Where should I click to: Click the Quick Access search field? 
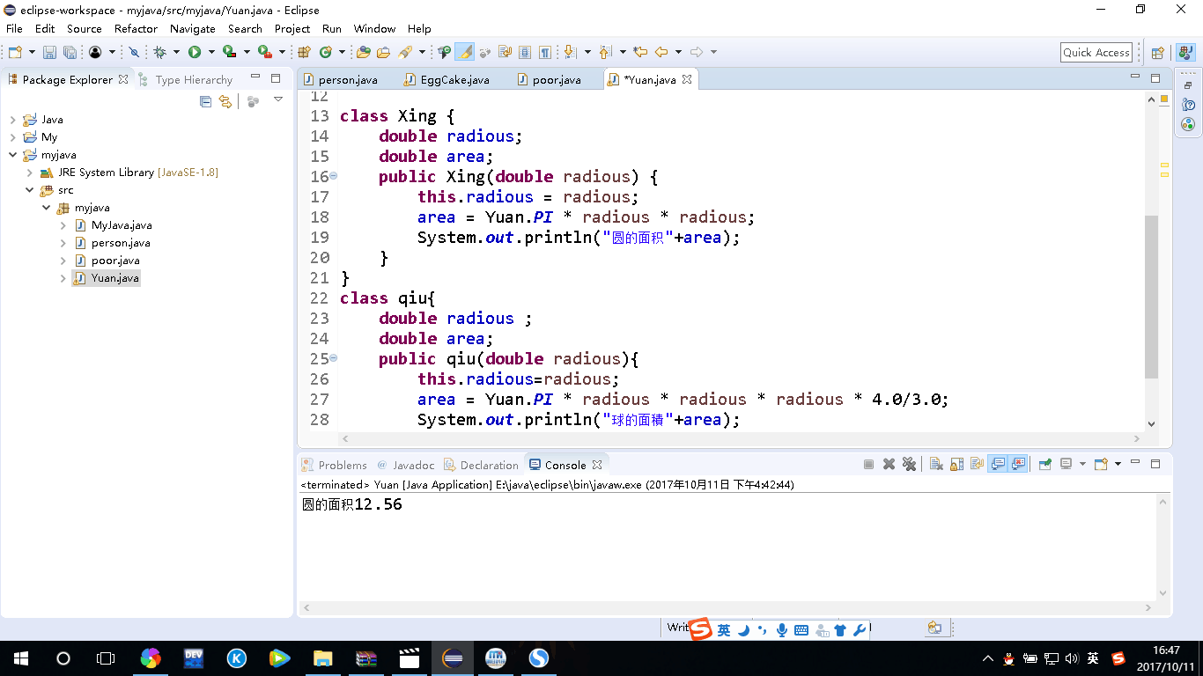1096,53
